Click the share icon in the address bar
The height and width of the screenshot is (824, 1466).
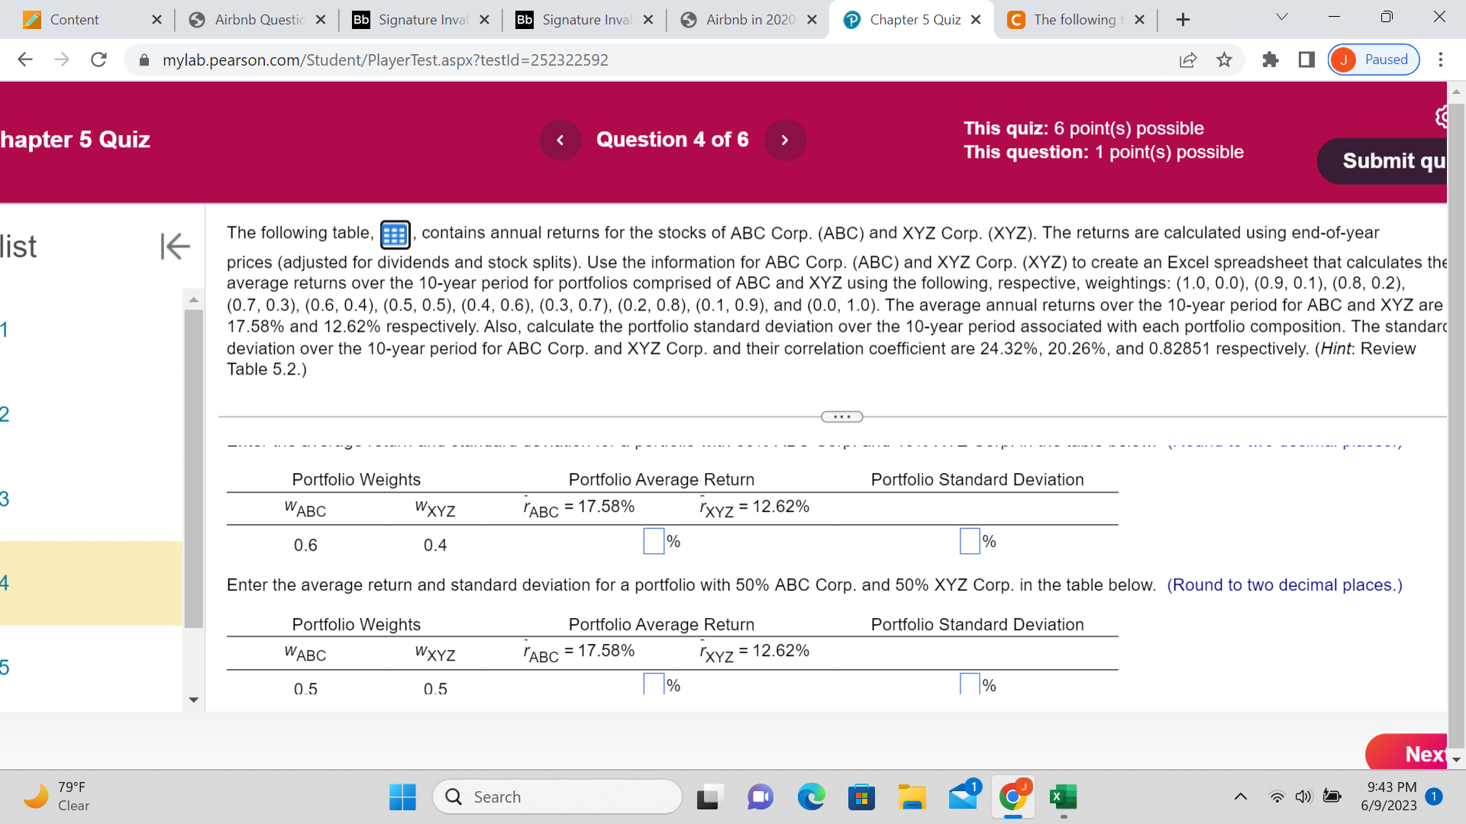[1188, 60]
